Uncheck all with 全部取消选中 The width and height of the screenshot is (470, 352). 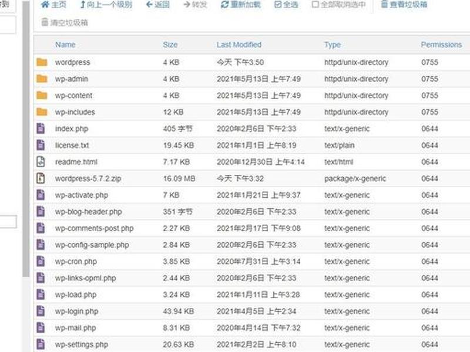tap(339, 5)
